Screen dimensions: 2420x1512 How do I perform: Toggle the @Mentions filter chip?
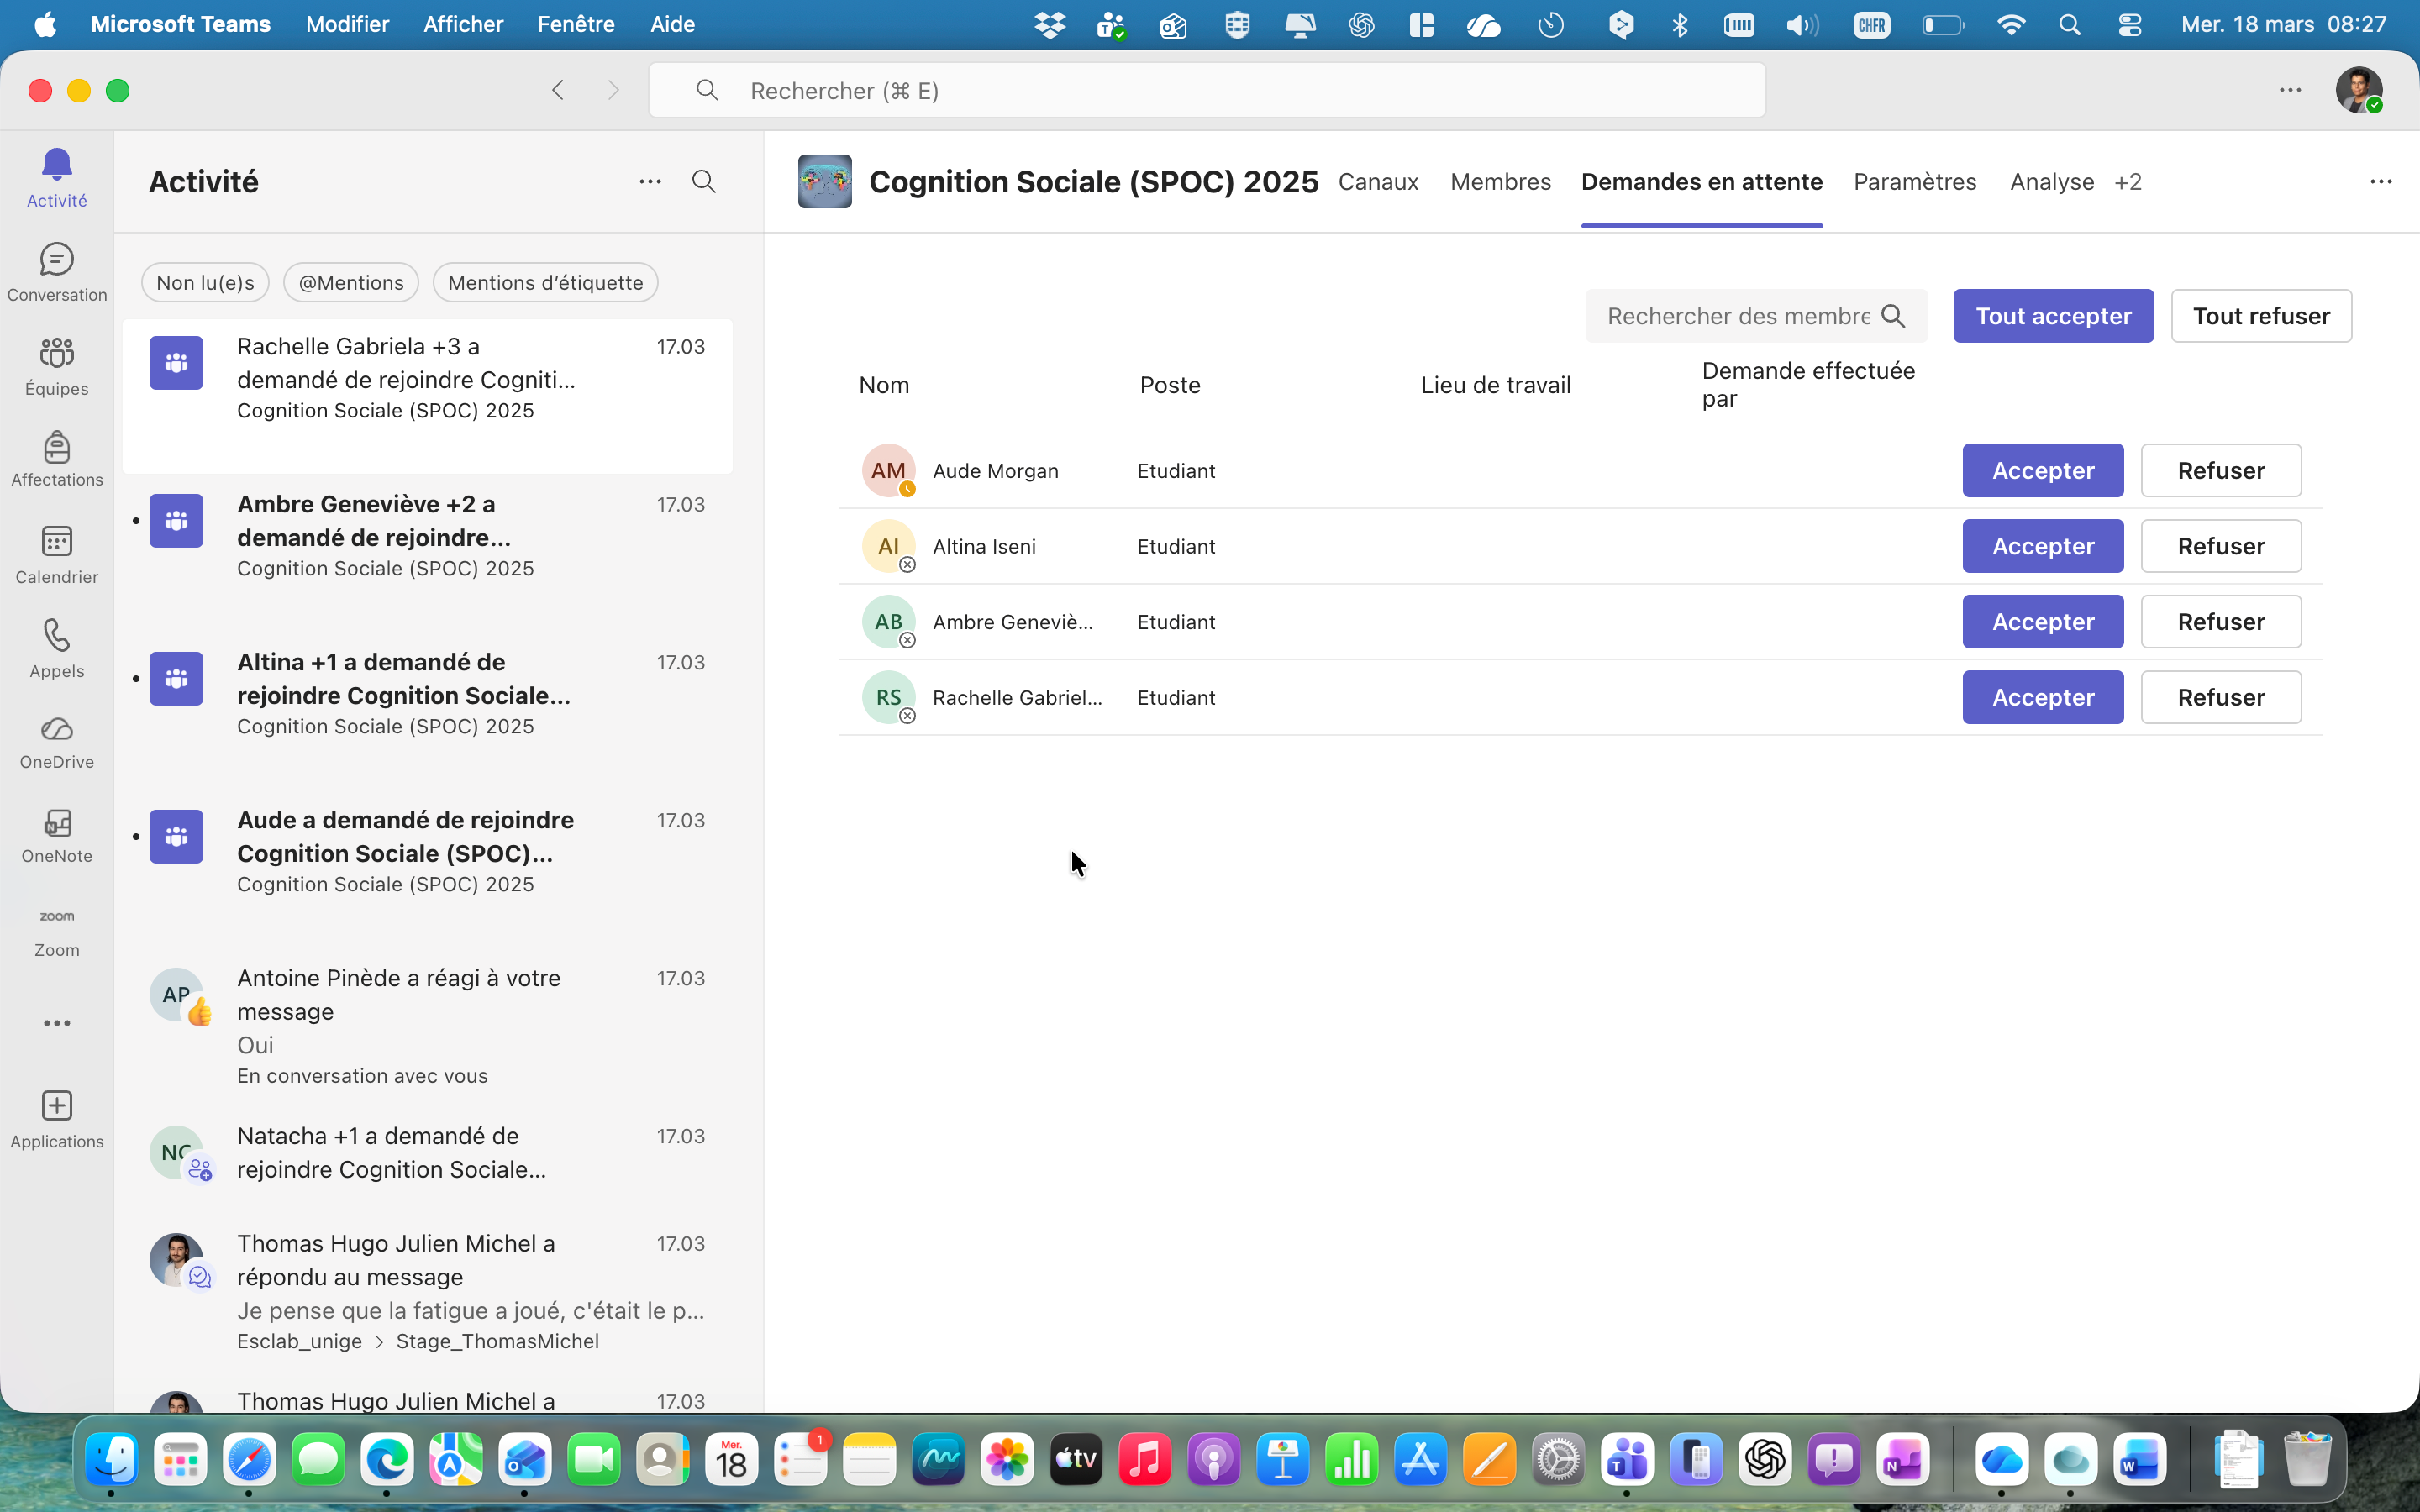(x=351, y=283)
